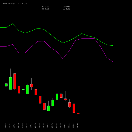Click the '04 Dec' date axis label
This screenshot has width=132, height=132.
point(77,126)
